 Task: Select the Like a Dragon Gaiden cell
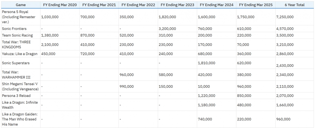[19, 119]
